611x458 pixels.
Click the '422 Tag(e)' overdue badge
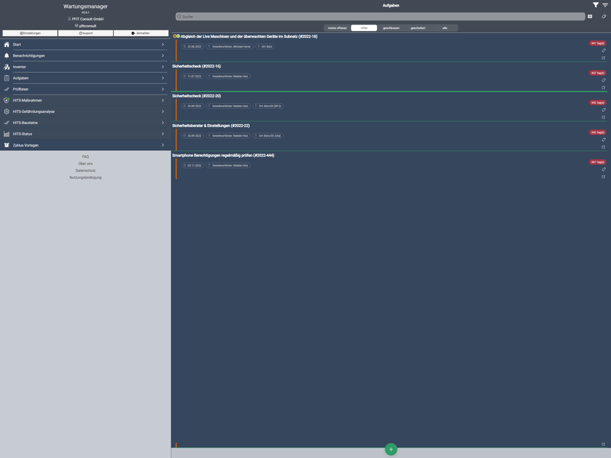pos(598,73)
